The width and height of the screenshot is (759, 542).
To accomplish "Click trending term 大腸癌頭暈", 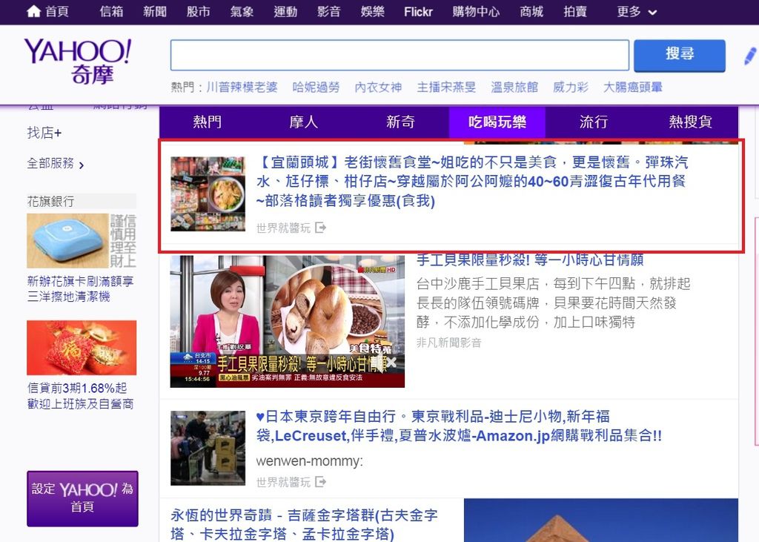I will pos(633,87).
